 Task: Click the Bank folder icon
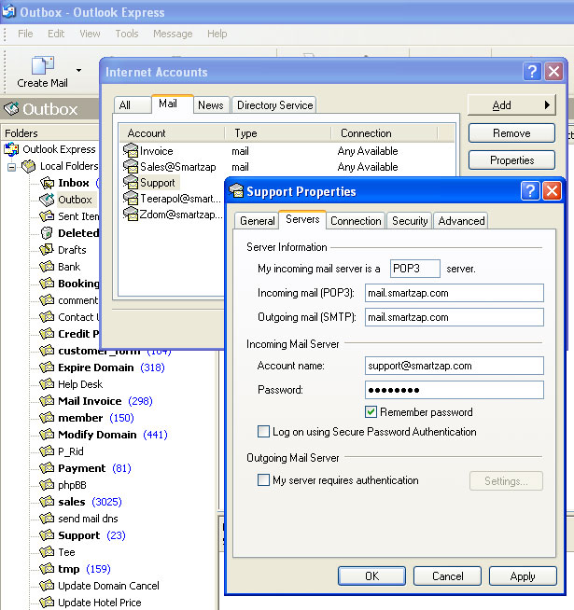click(47, 267)
